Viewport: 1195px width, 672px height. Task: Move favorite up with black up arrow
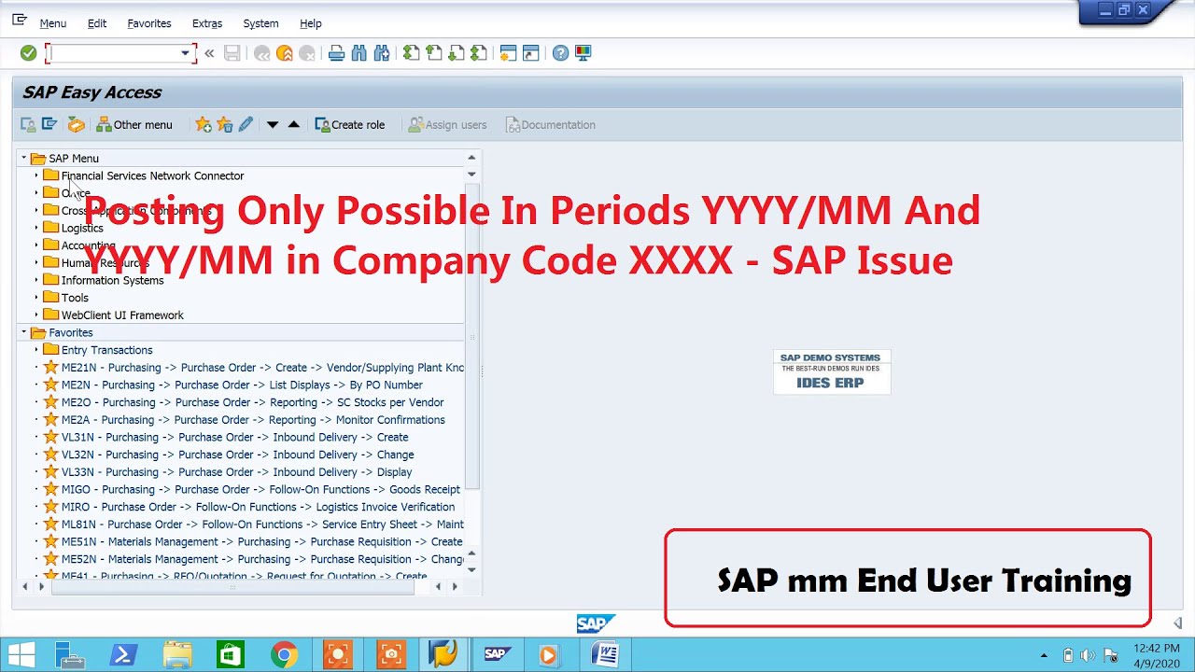click(294, 124)
